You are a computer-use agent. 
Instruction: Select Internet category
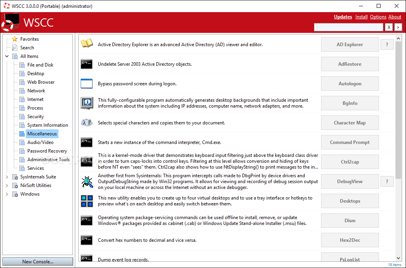coord(36,99)
